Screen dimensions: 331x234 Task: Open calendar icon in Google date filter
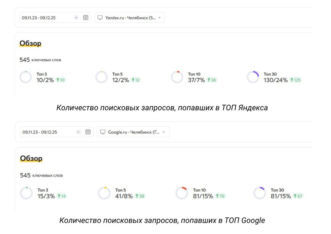tap(88, 132)
